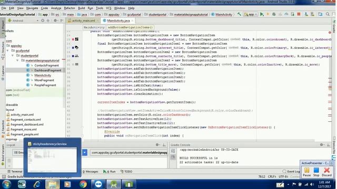Screen dimensions: 337x189
Task: Open PeopleFragment class in tree
Action: click(45, 85)
